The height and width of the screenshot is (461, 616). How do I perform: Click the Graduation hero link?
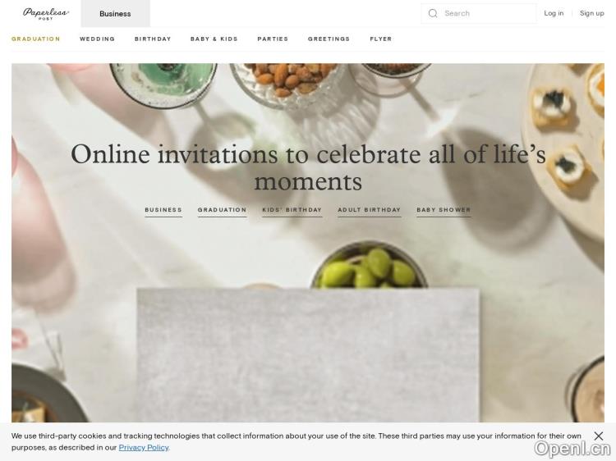click(x=222, y=210)
